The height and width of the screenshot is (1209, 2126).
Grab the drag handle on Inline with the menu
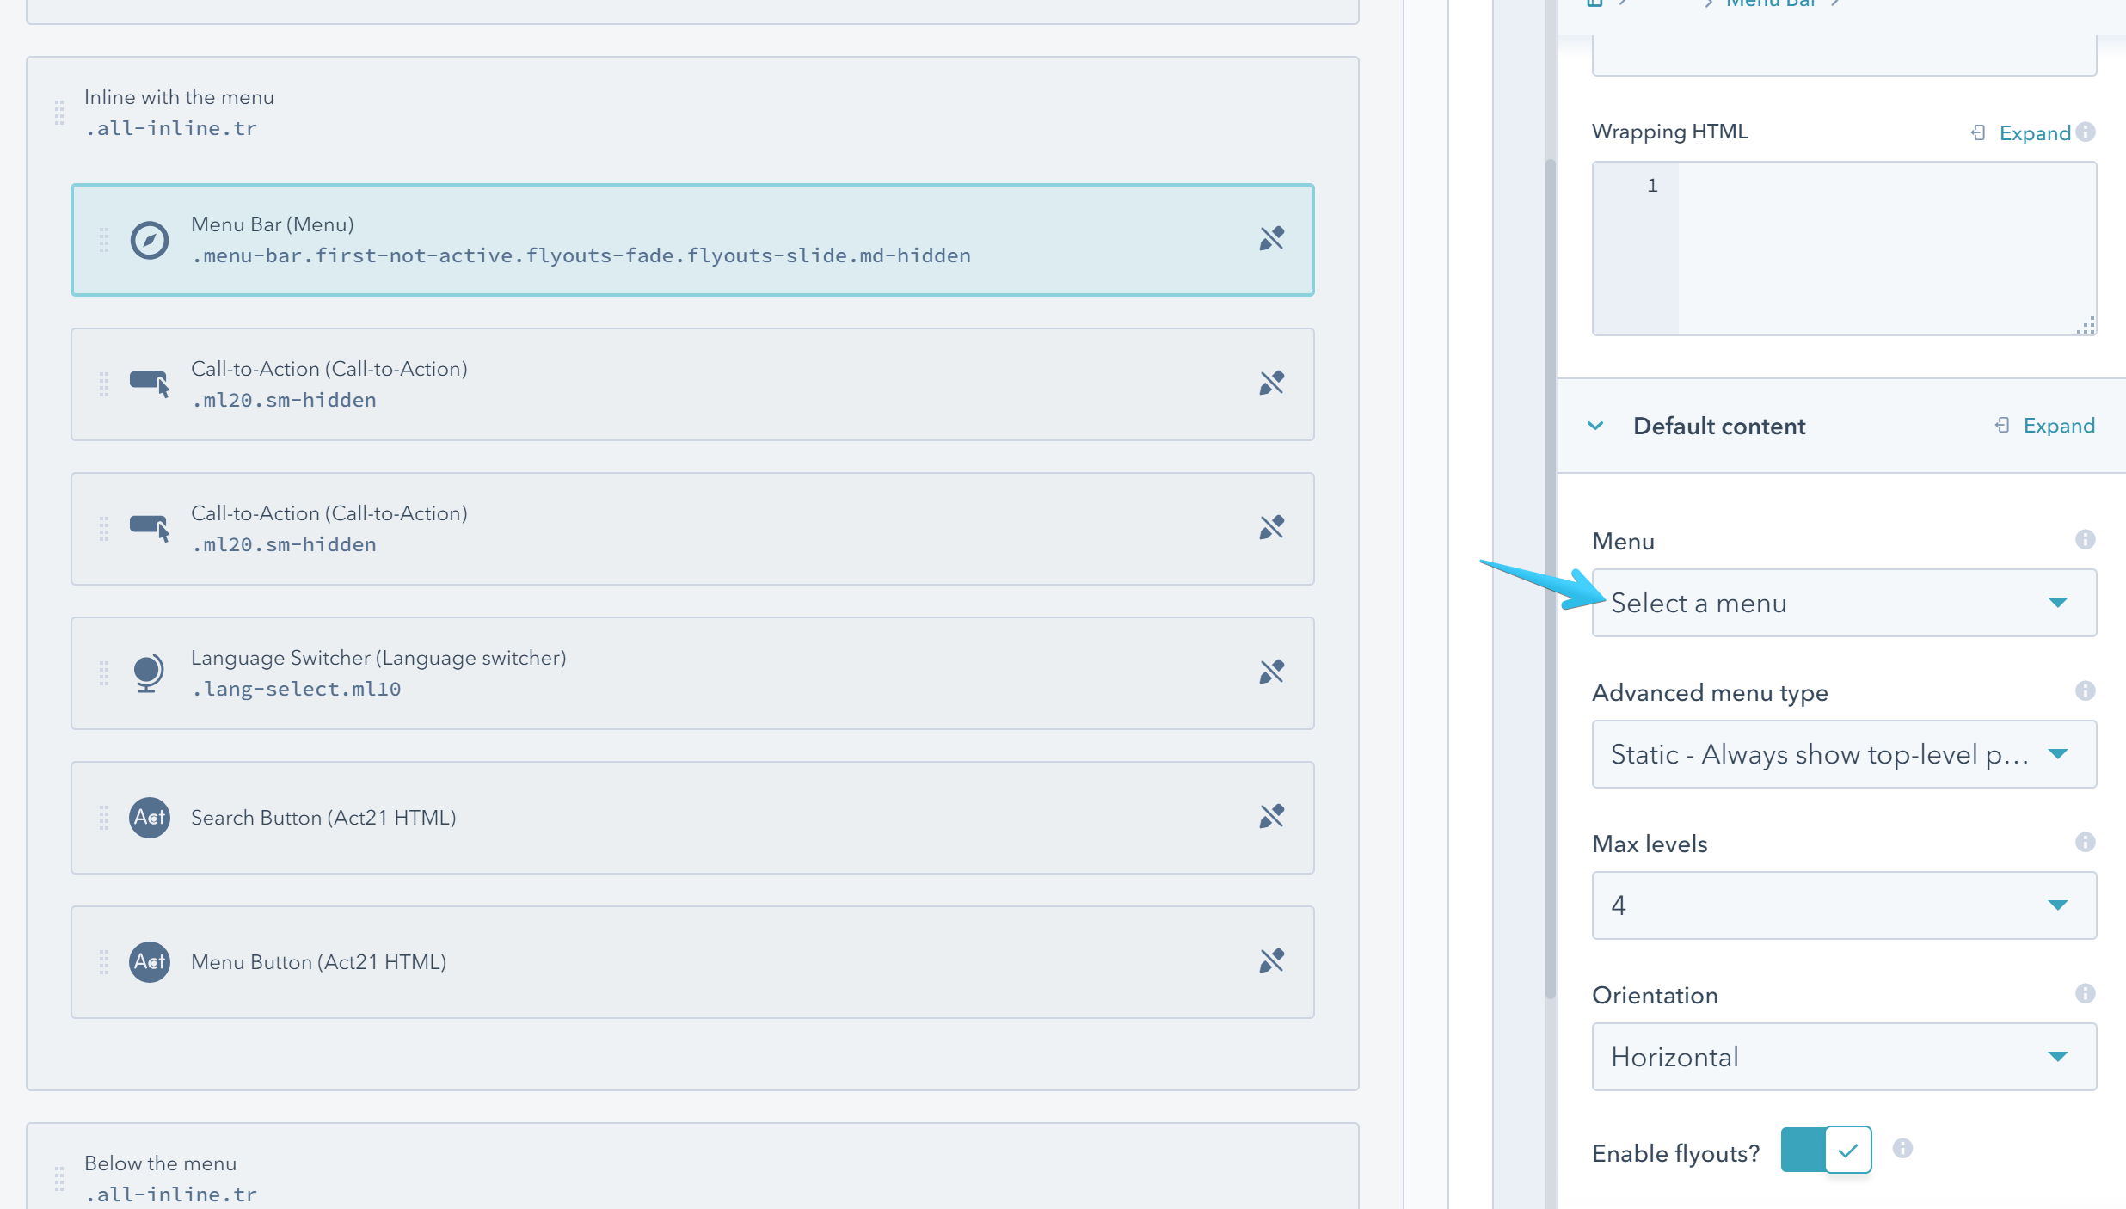click(58, 112)
